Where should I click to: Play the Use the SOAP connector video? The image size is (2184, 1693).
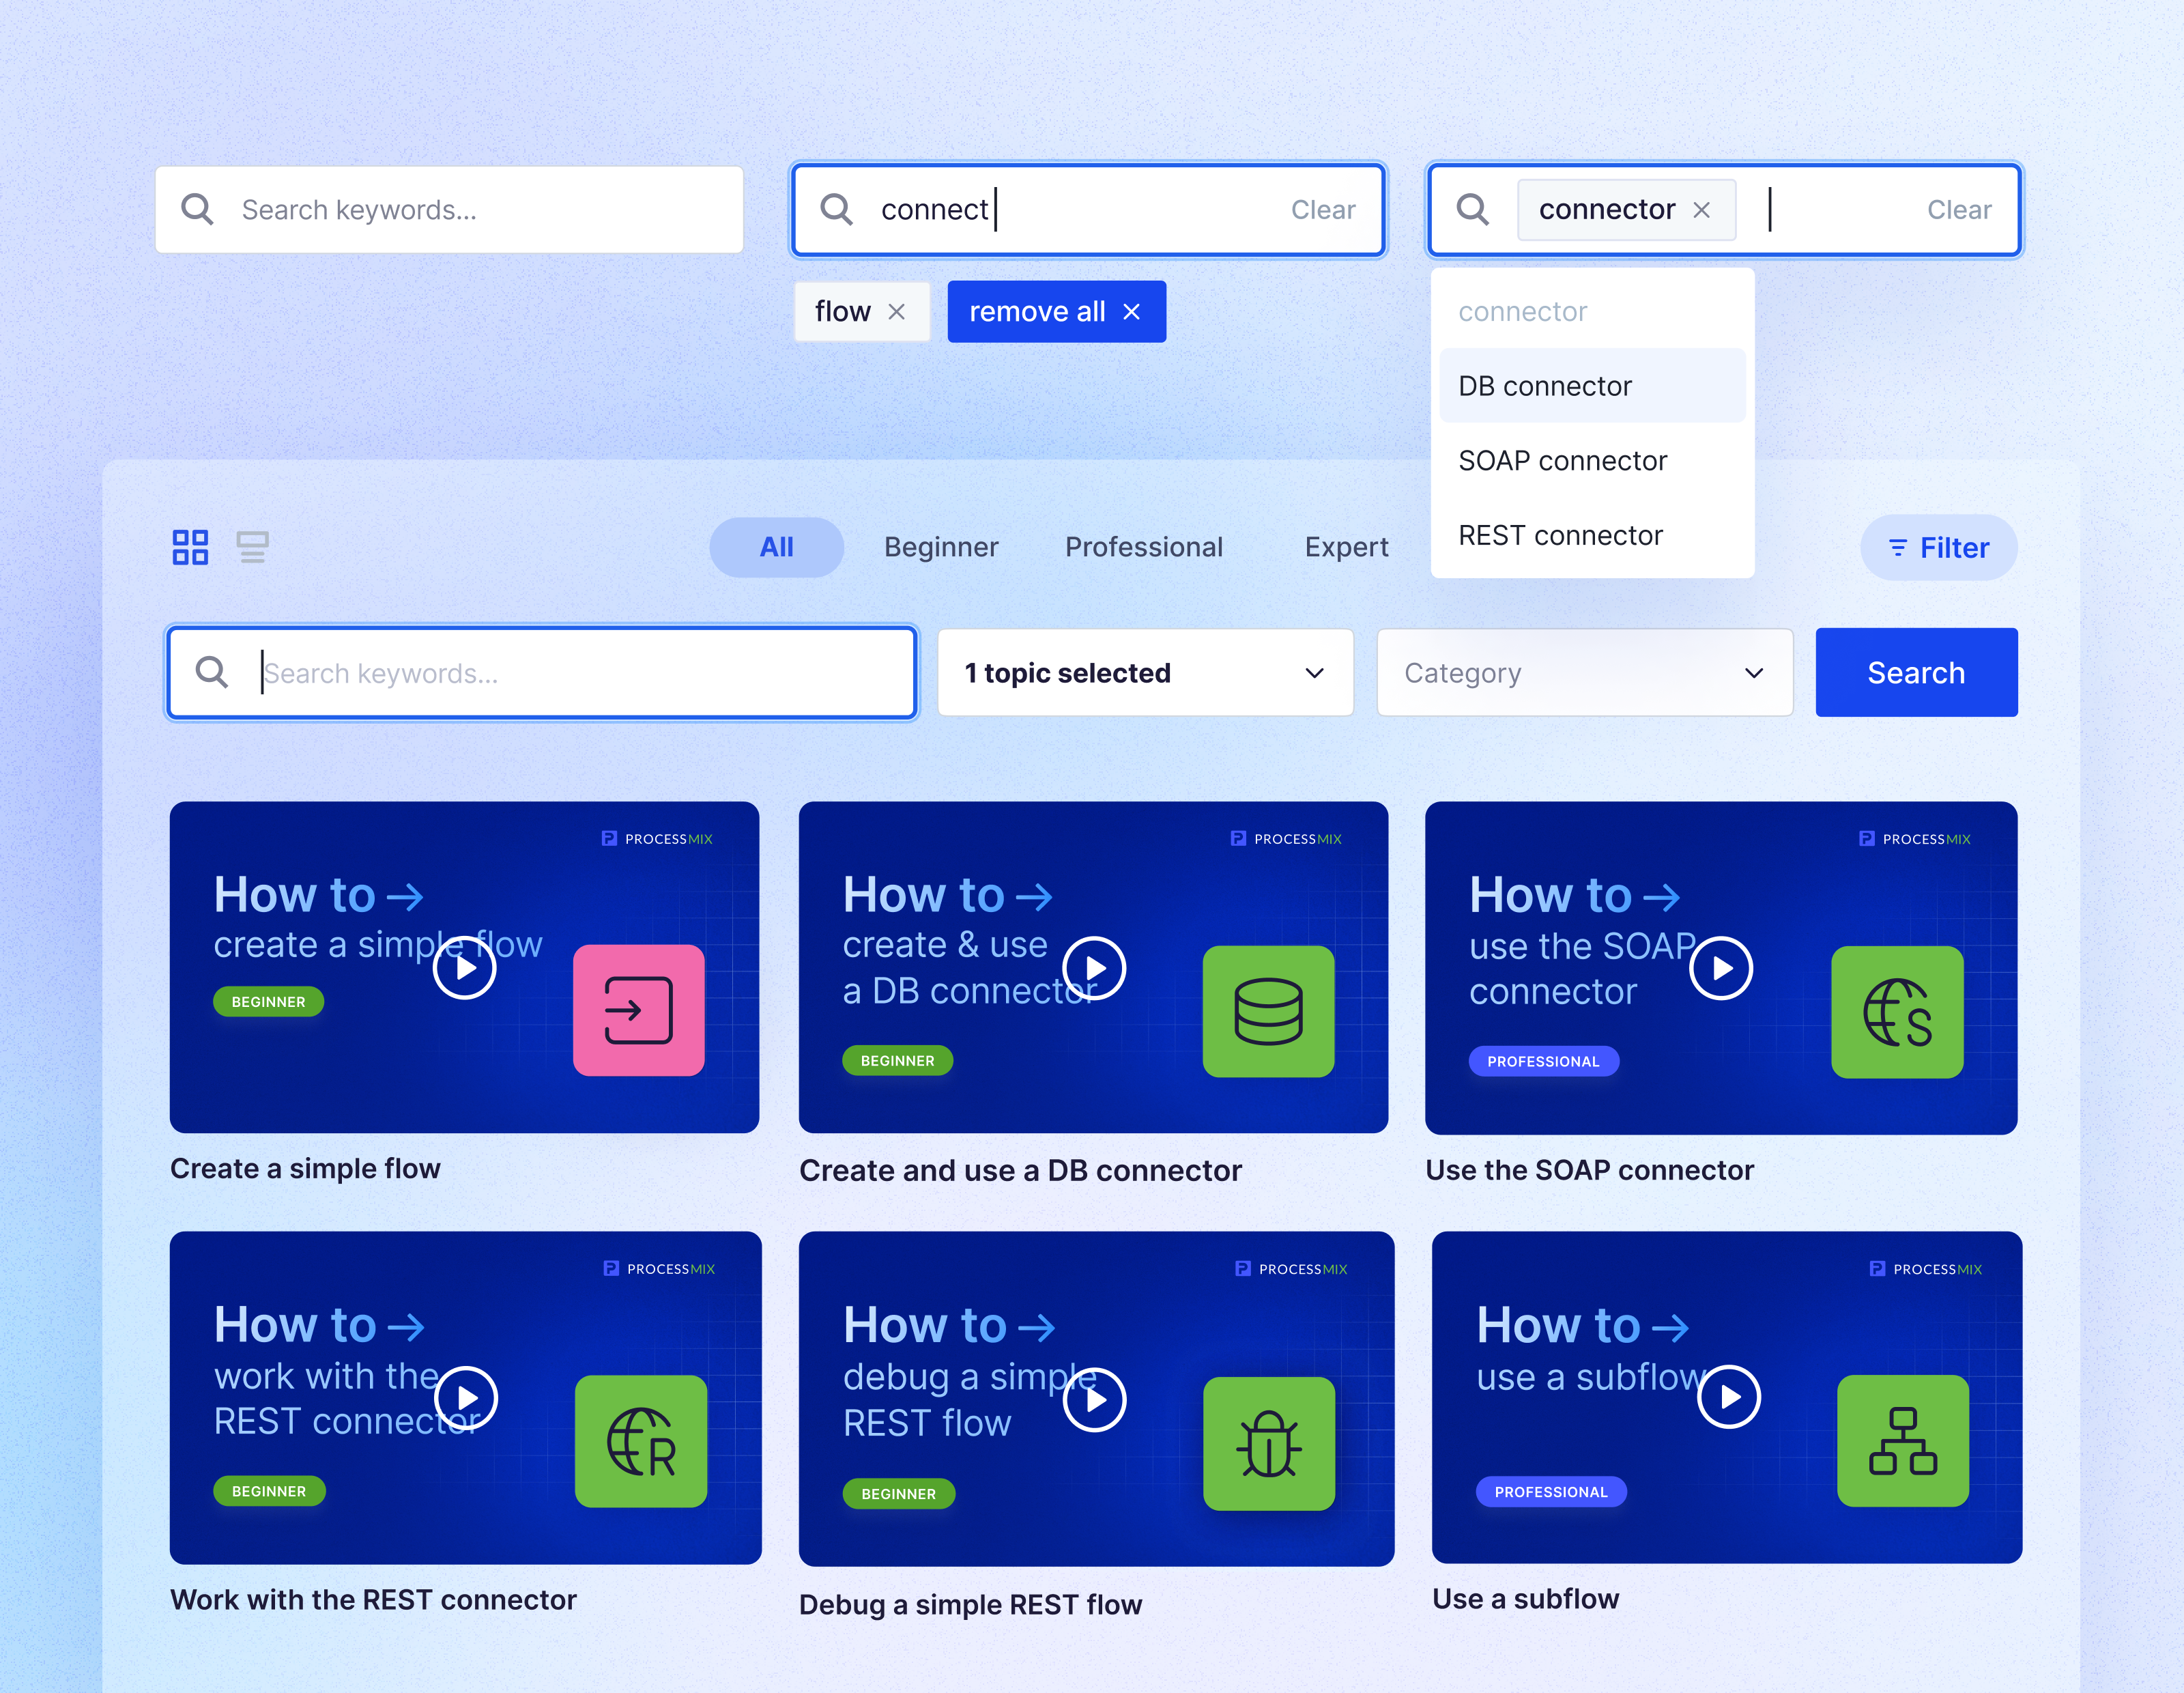tap(1720, 967)
